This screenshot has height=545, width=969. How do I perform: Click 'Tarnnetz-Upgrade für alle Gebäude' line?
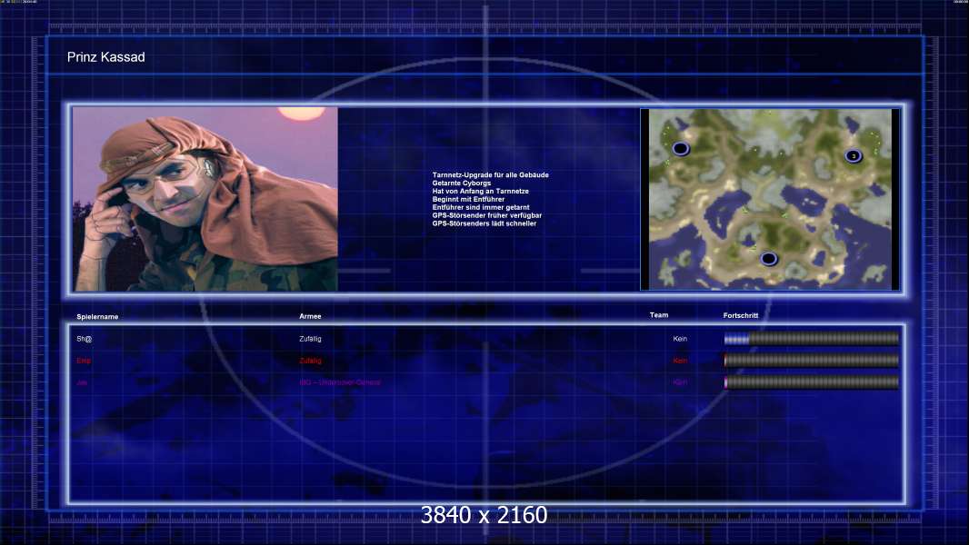coord(490,175)
